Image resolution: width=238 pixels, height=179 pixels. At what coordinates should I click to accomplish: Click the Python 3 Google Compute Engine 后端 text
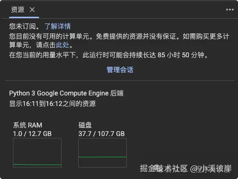point(66,93)
